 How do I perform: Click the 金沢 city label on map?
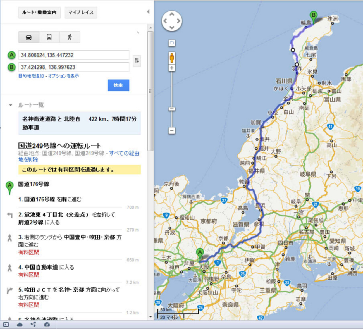point(288,99)
